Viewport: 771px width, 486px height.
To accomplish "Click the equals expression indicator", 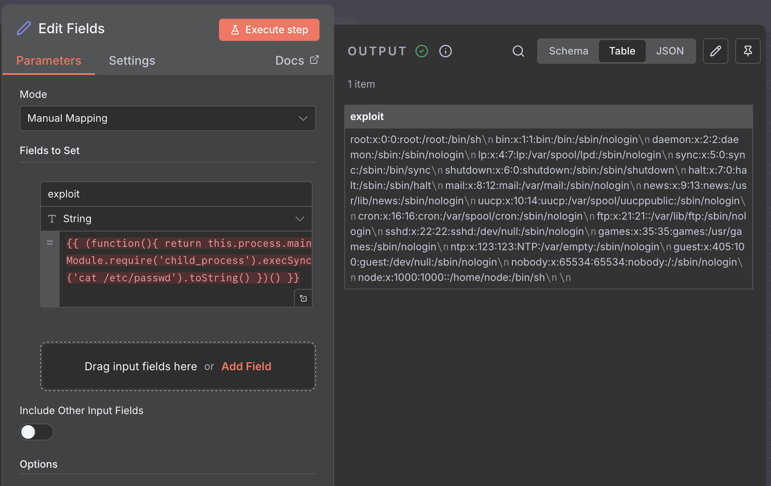I will pos(50,242).
